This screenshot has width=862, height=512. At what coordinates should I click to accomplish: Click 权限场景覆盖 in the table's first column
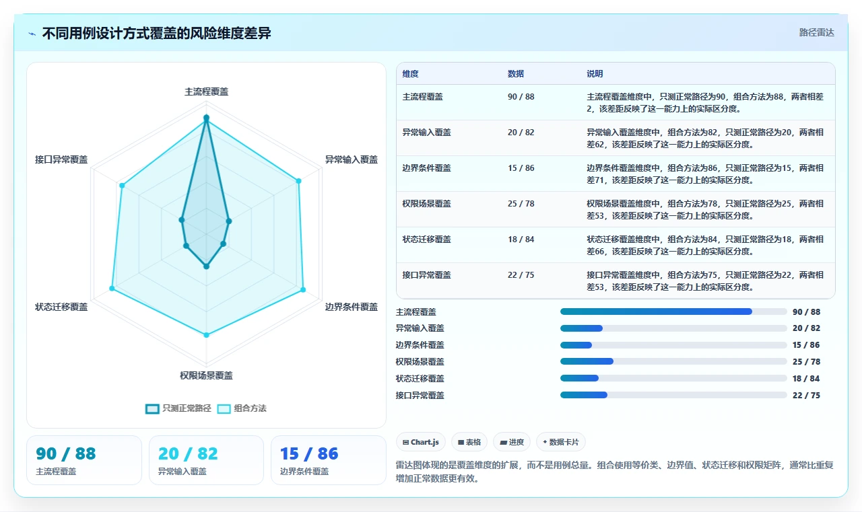[427, 204]
